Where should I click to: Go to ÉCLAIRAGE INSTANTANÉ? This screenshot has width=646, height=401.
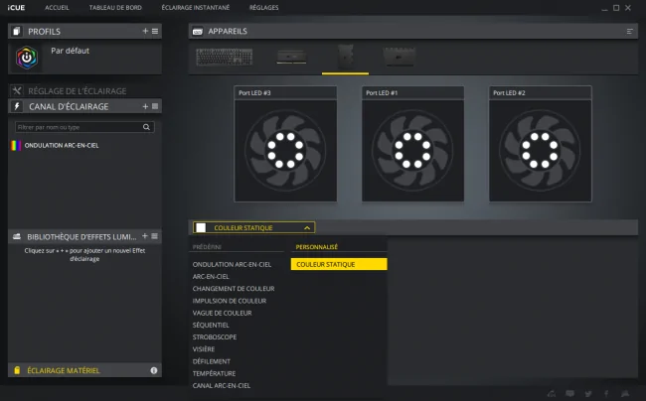coord(195,7)
